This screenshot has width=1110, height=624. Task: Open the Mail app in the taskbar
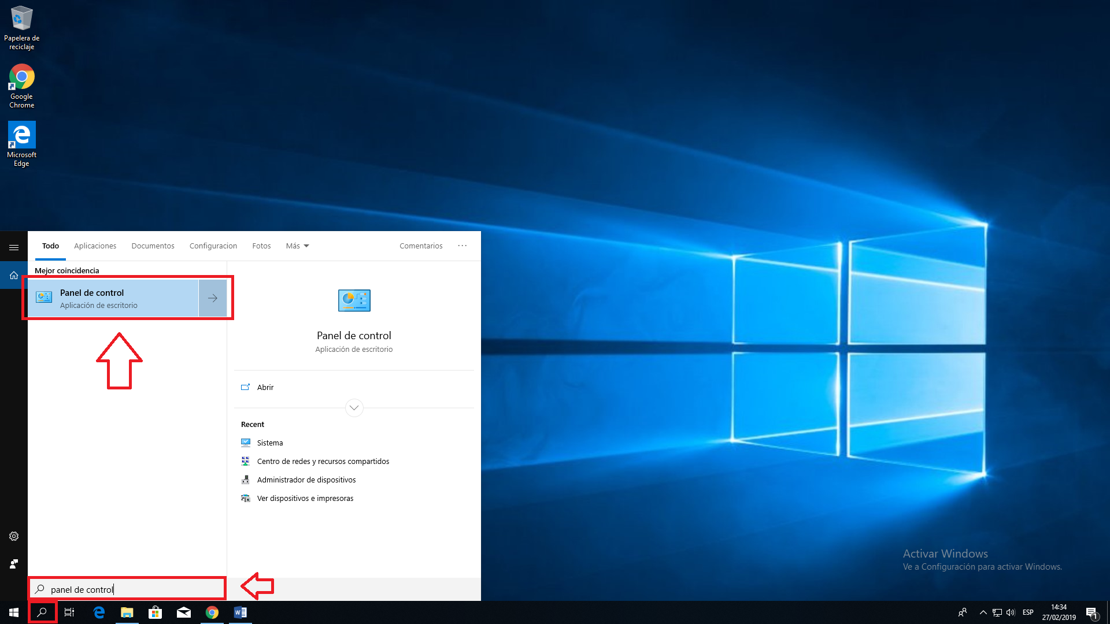(184, 612)
